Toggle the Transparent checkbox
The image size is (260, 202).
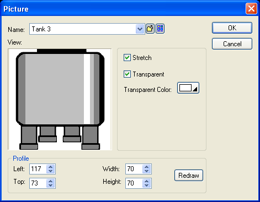coord(127,74)
